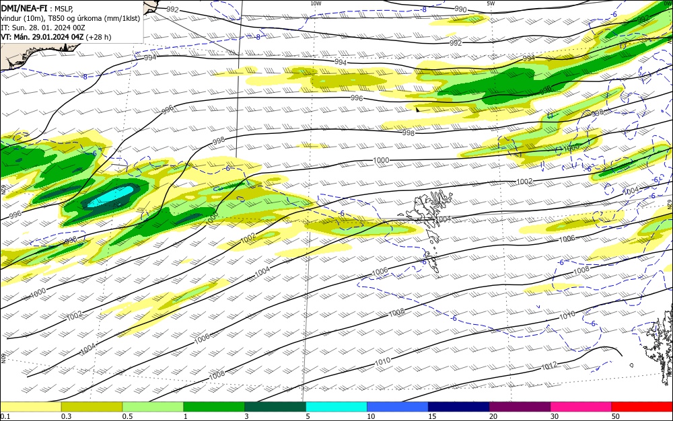Click the "IT: Sun. 28. 01. 2024 00Z" line
Viewport: 673px width, 421px height.
(43, 28)
